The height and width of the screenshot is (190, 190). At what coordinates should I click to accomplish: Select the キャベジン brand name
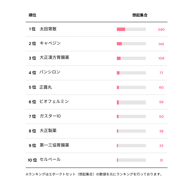[50, 43]
